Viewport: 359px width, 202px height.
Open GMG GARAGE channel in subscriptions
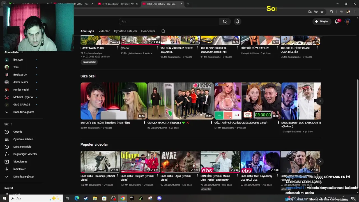coord(21,105)
